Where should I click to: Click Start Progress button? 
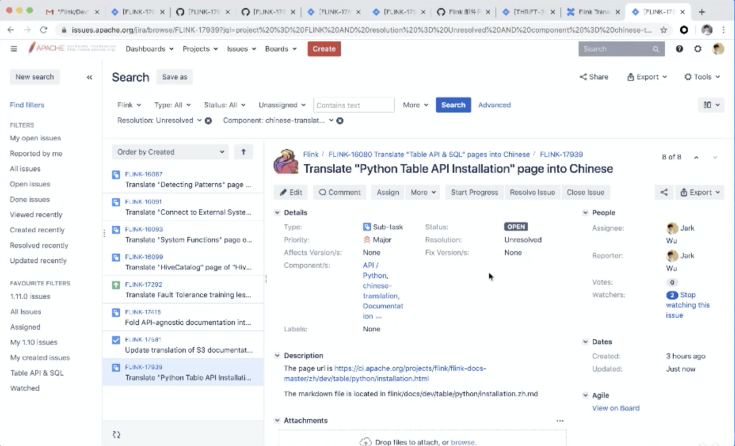pyautogui.click(x=474, y=192)
